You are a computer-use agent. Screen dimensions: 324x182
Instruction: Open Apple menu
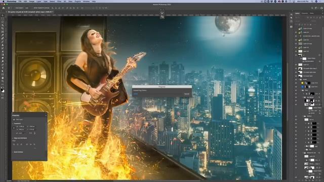pos(4,1)
